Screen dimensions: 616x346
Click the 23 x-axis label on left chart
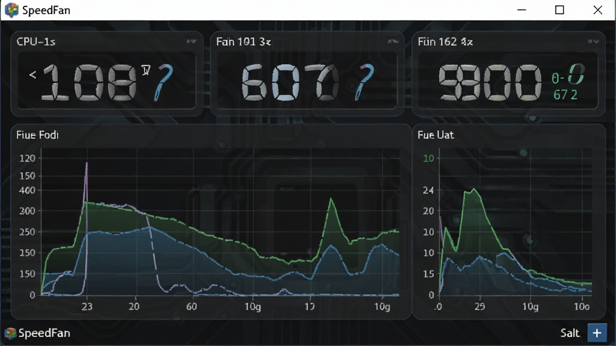[87, 306]
